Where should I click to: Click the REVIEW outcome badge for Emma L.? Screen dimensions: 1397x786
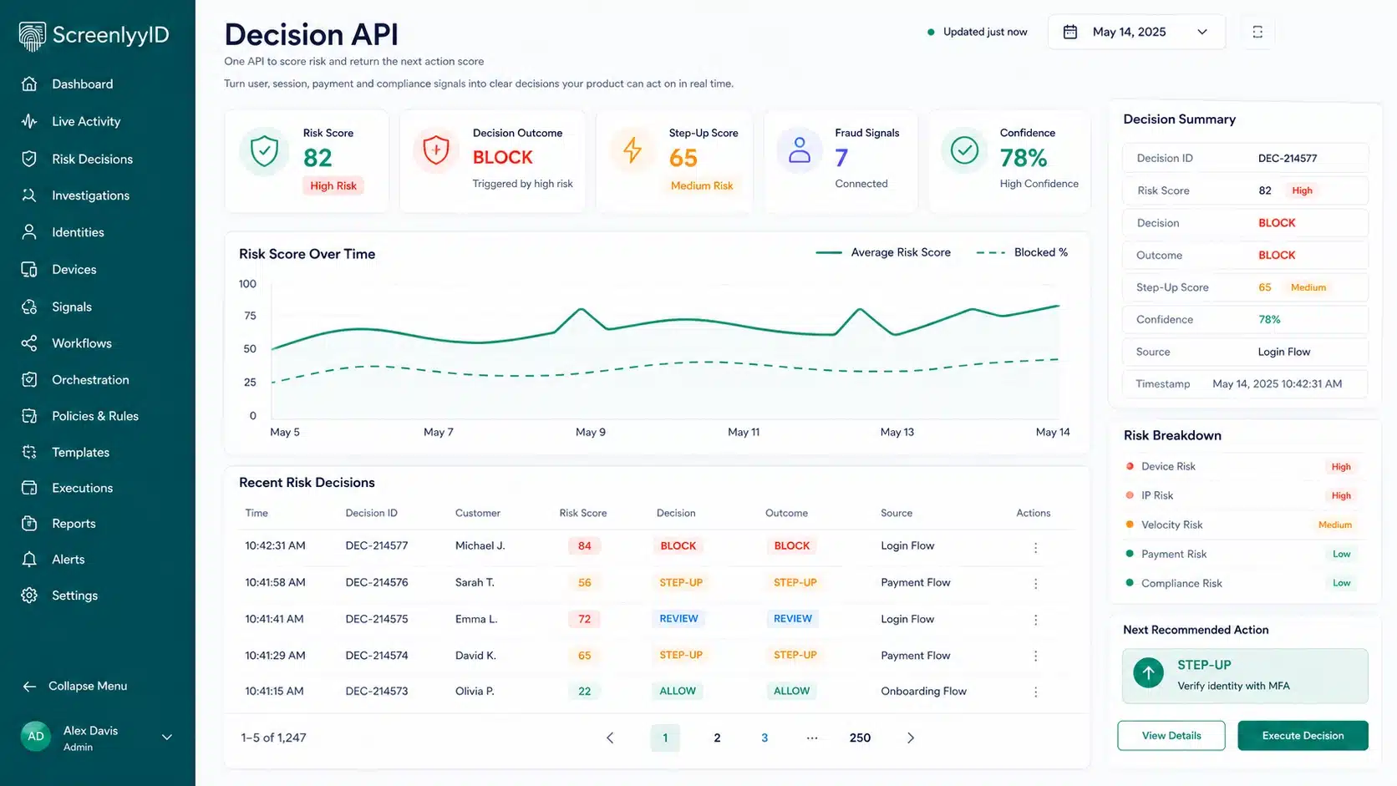(793, 619)
